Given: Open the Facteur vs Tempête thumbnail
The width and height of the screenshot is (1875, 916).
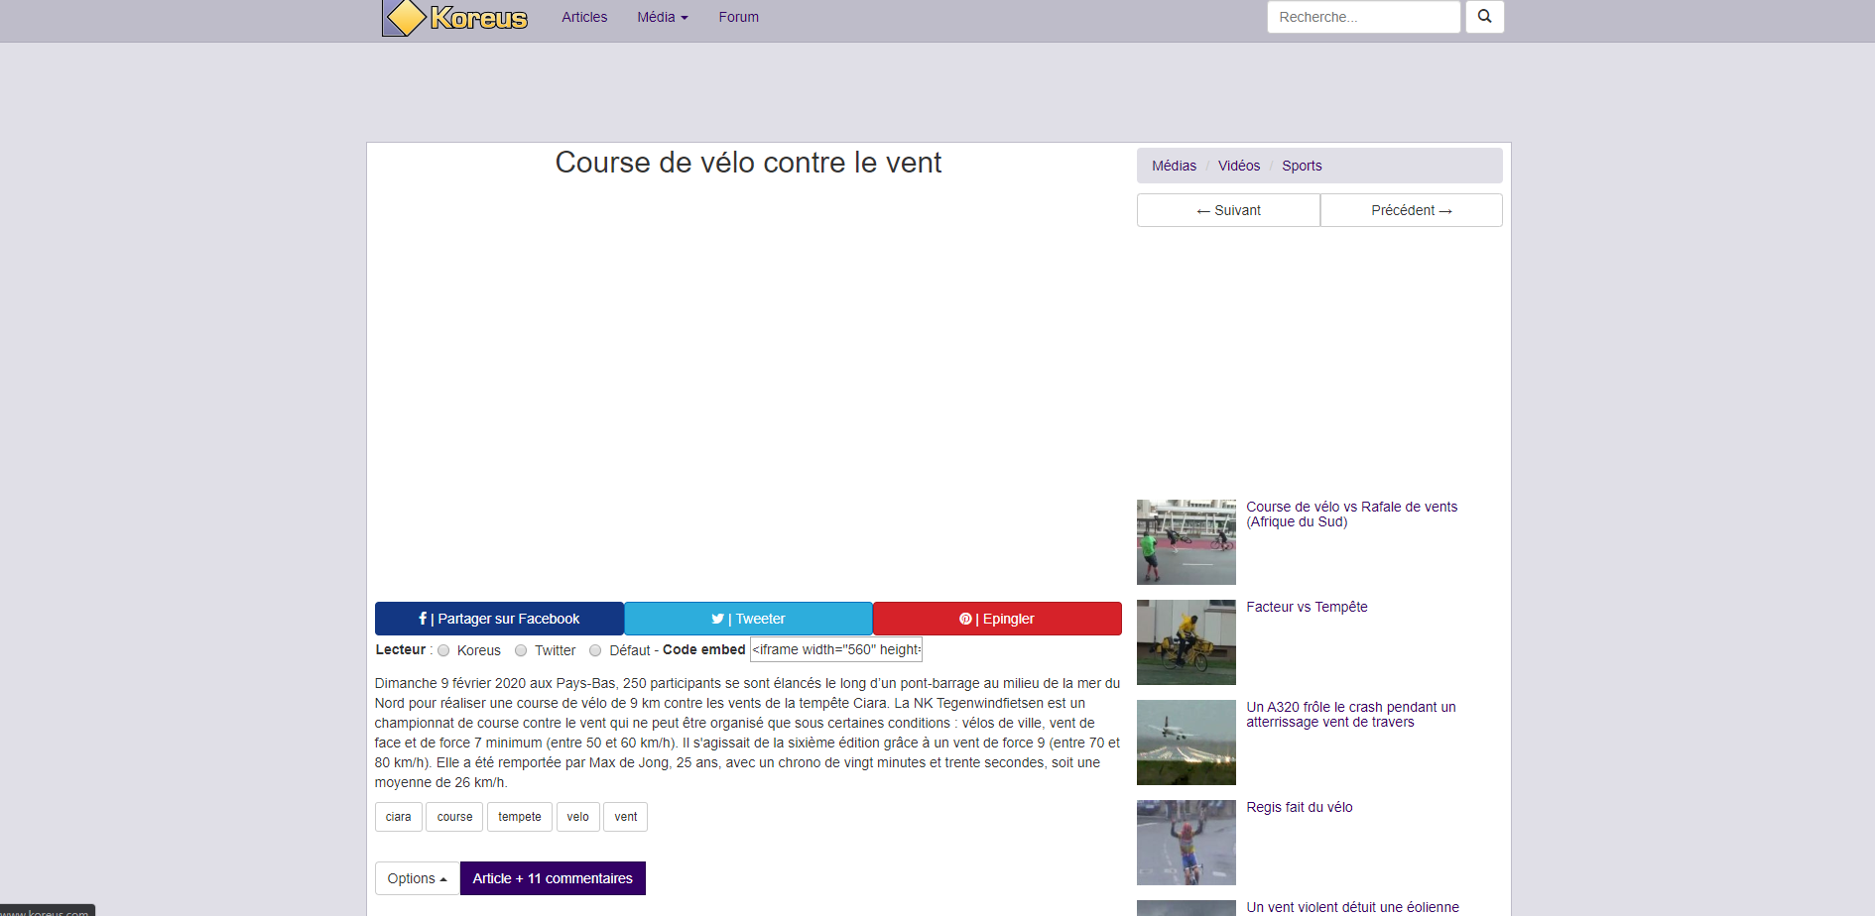Looking at the screenshot, I should (x=1186, y=642).
